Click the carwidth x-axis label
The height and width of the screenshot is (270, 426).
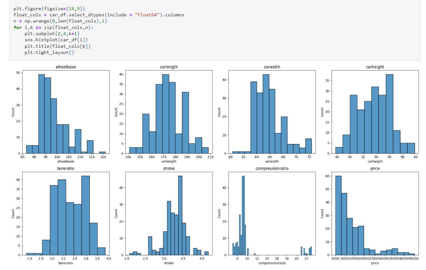(x=272, y=161)
